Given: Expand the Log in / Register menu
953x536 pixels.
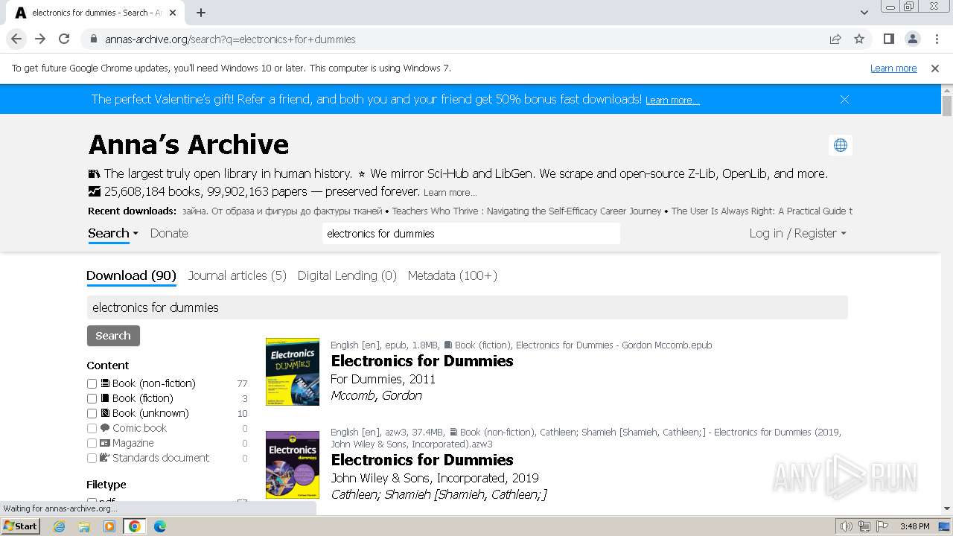Looking at the screenshot, I should 797,233.
